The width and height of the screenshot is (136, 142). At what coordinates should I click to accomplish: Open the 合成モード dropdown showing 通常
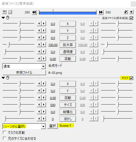(24, 67)
